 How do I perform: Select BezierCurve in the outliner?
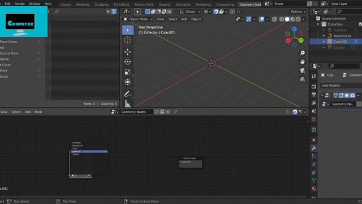pyautogui.click(x=342, y=36)
